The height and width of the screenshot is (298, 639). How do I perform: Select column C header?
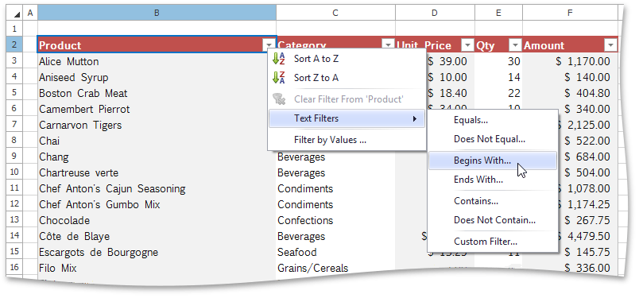pos(335,13)
